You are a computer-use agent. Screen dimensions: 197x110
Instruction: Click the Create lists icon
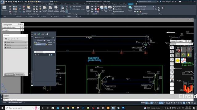(88, 9)
